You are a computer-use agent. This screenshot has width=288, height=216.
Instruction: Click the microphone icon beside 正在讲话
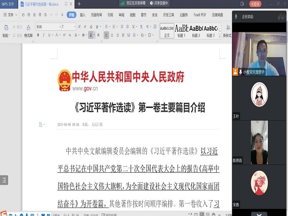(x=236, y=17)
